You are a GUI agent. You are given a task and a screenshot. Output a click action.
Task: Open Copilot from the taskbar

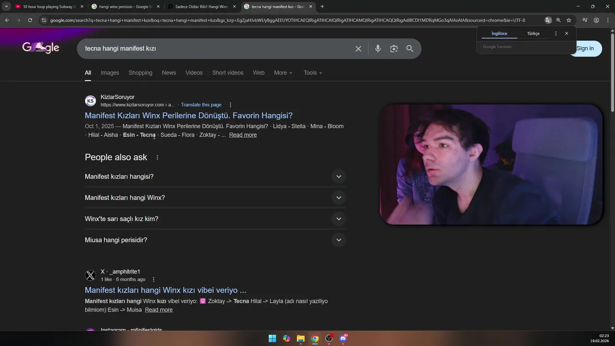coord(286,338)
